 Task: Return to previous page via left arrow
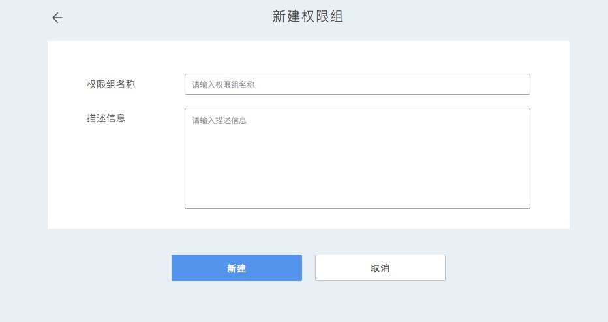(57, 18)
